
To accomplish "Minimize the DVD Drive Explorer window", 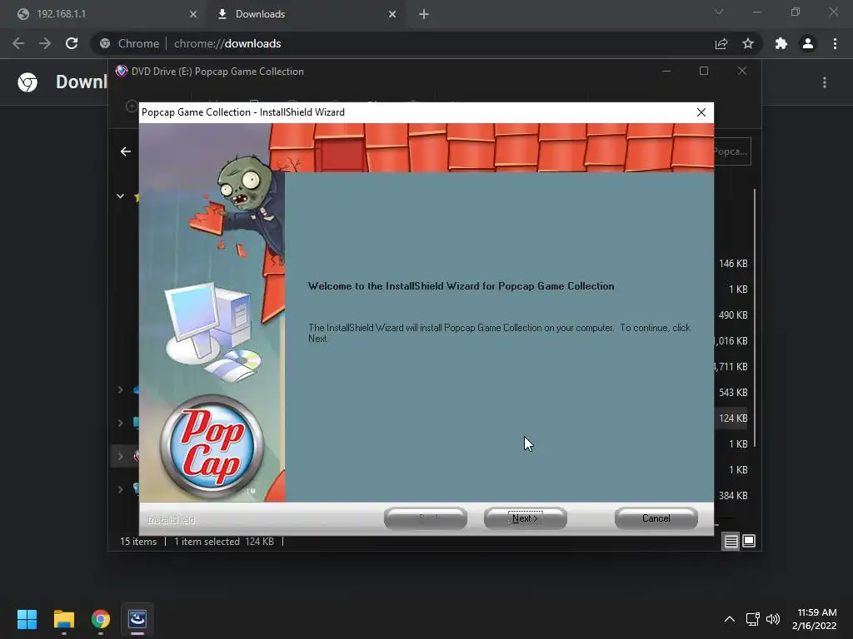I will tap(666, 72).
